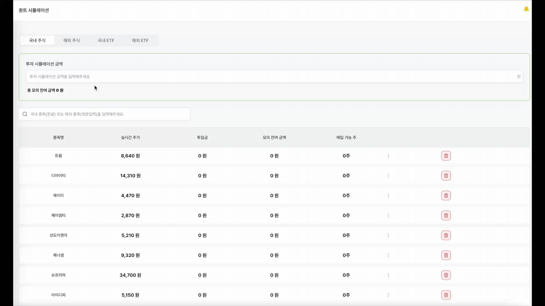545x306 pixels.
Task: Delete the 트윔 stock row
Action: (446, 156)
